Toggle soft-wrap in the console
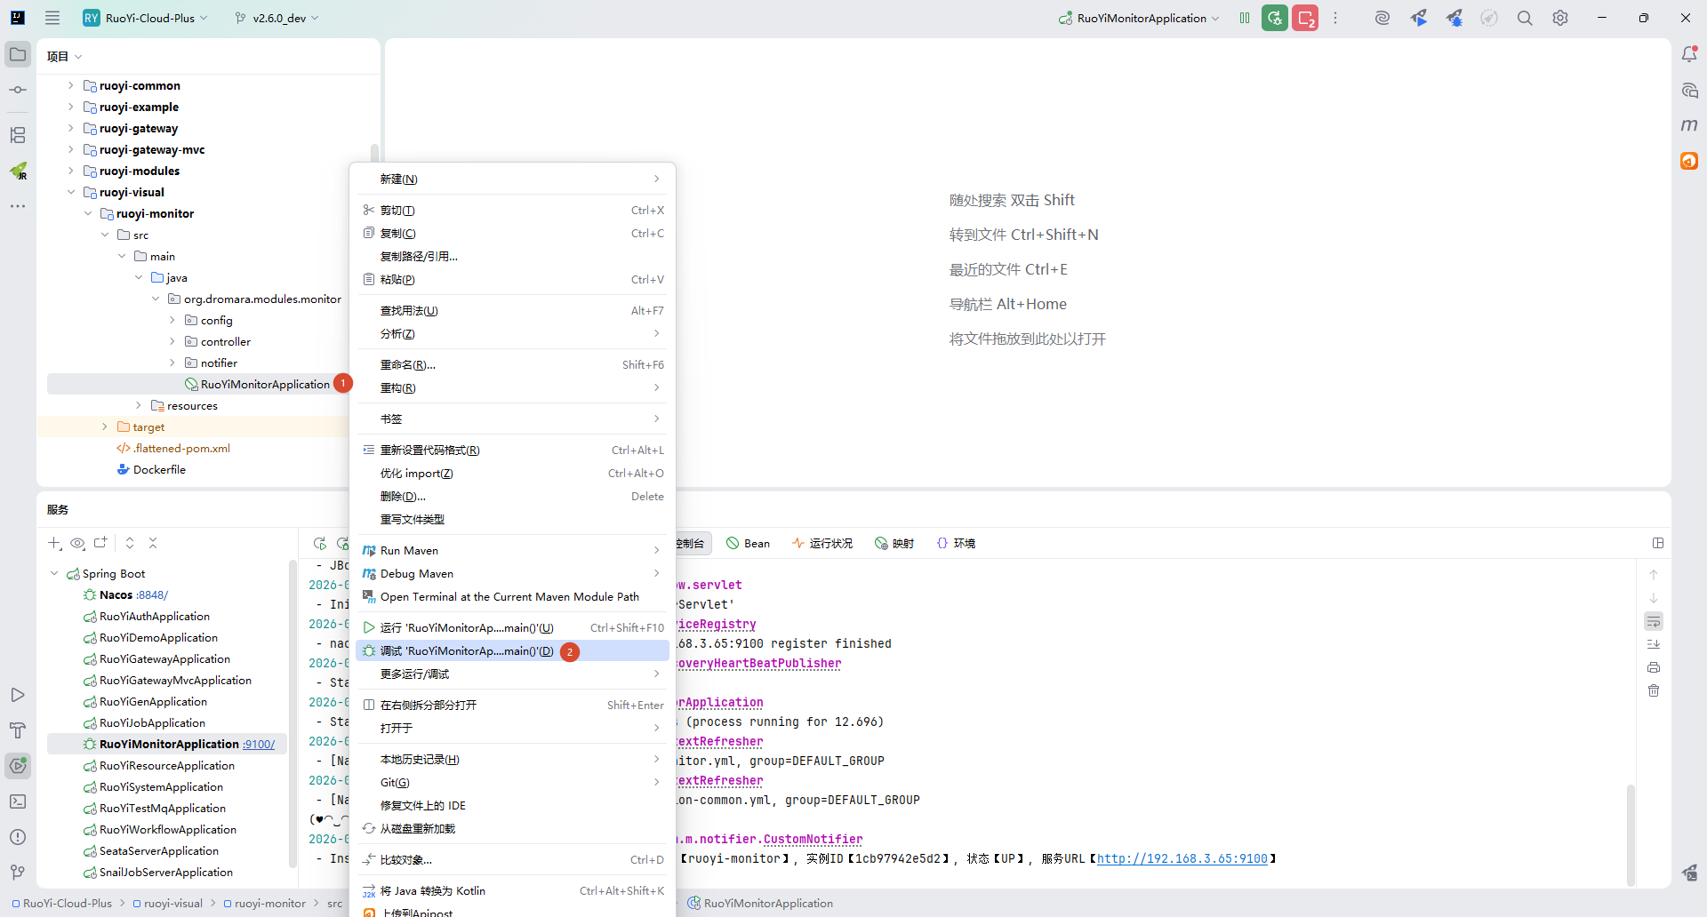1707x917 pixels. coord(1654,621)
